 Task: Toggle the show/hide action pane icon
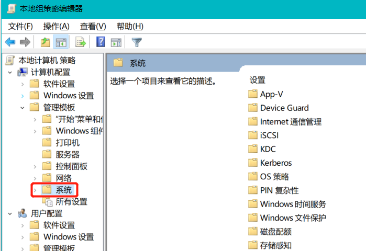tap(116, 42)
